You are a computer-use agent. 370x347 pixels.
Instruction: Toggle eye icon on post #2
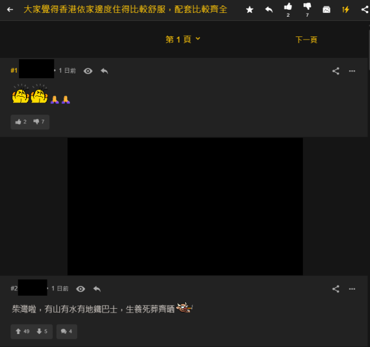tap(81, 288)
